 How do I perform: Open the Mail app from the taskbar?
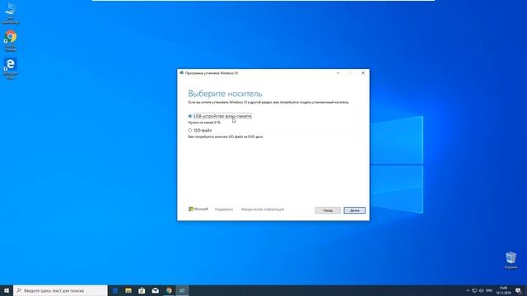click(156, 290)
